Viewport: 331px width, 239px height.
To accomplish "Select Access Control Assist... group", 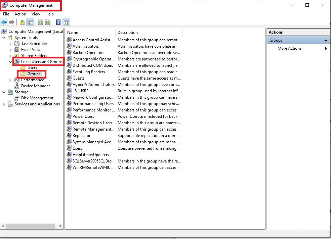I will pos(93,40).
